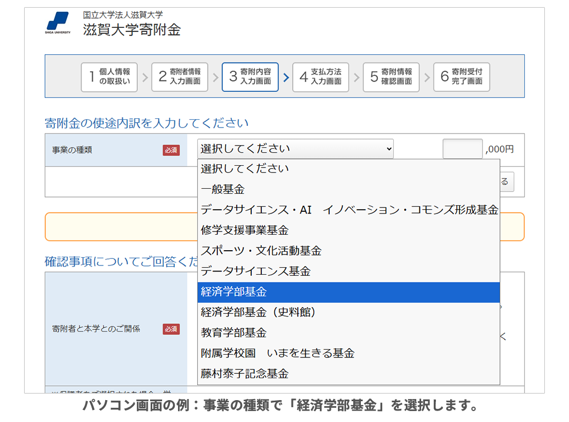Choose データサイエンス基金 in the dropdown
Screen dimensions: 569x422
click(348, 271)
